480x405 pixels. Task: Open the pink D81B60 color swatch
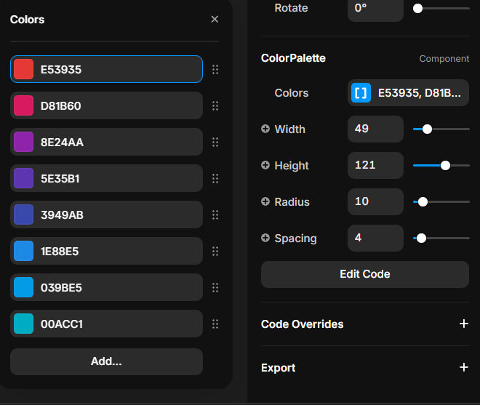click(x=24, y=106)
